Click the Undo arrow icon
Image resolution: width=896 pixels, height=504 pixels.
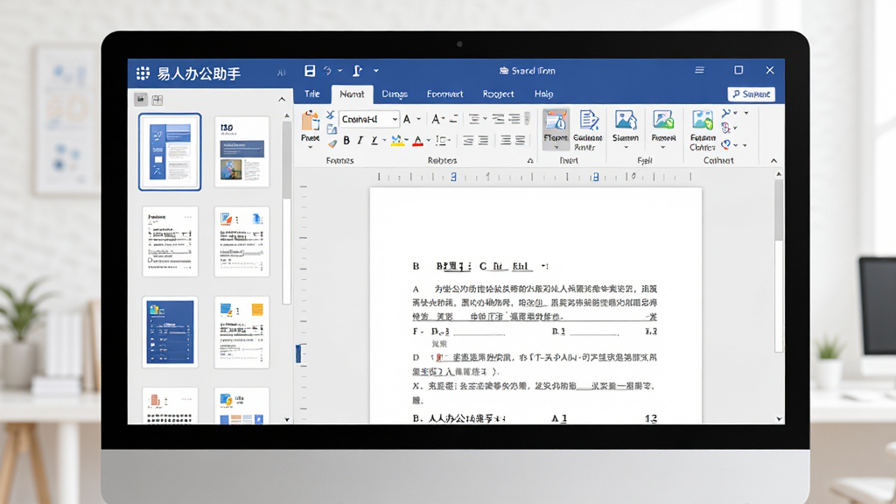327,71
